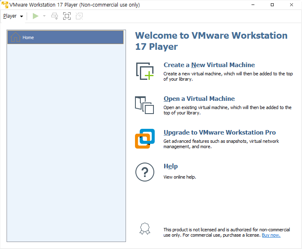Click the VMware logo in title bar

point(5,5)
